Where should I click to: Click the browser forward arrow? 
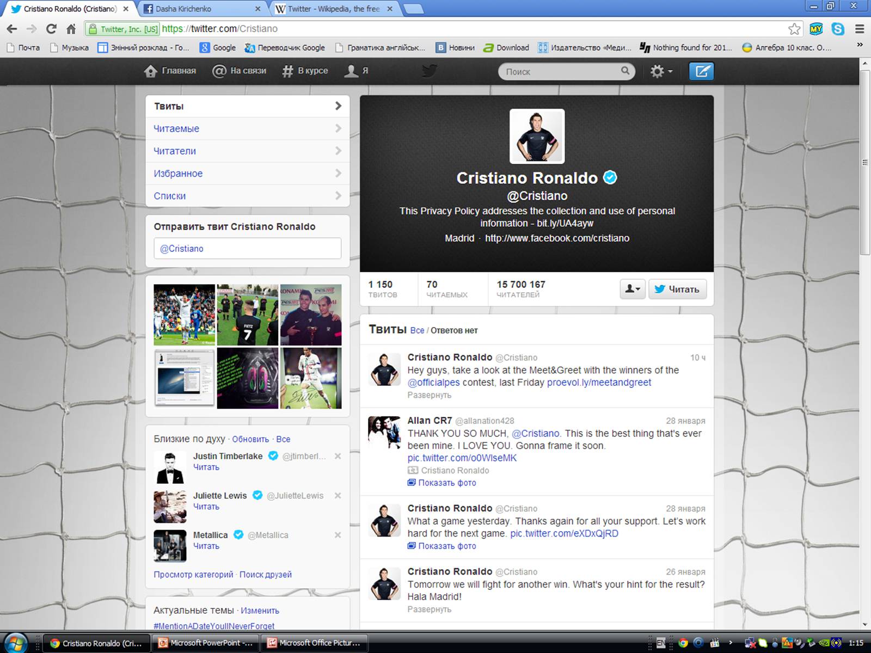(x=32, y=29)
